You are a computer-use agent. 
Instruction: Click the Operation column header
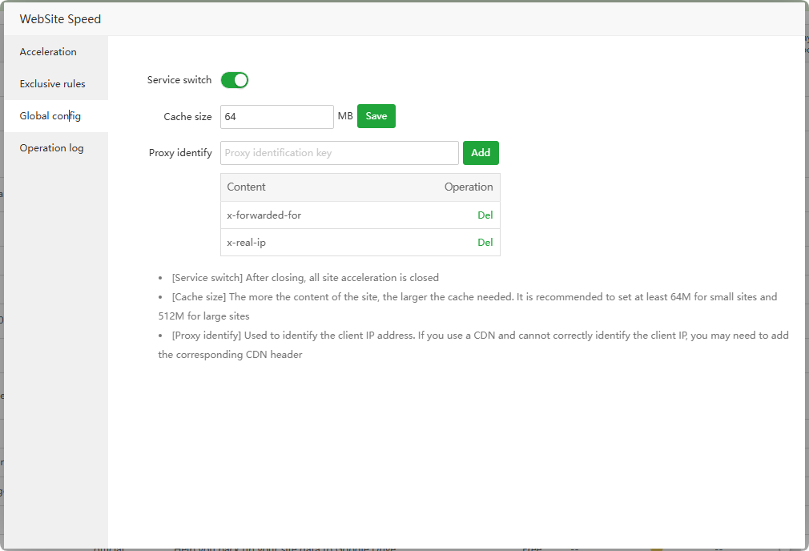coord(469,187)
